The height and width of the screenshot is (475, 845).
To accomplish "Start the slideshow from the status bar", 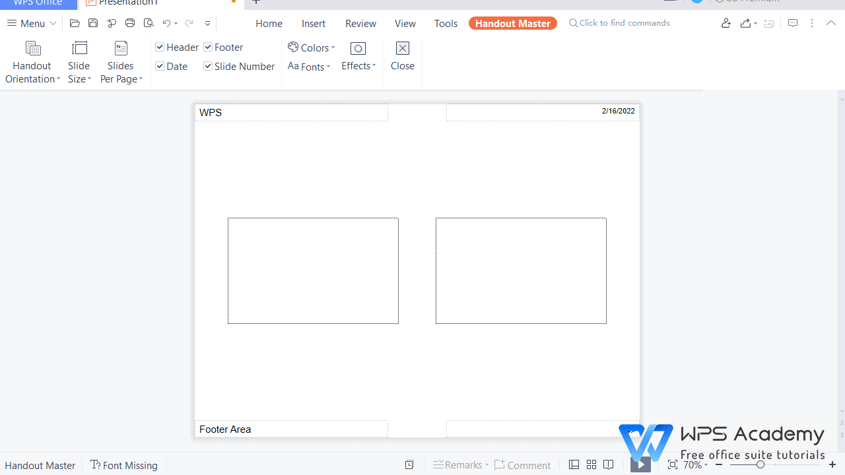I will (x=640, y=464).
